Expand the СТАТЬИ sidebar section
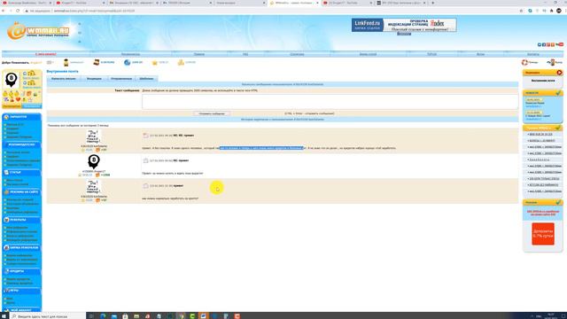Image resolution: width=567 pixels, height=319 pixels. coord(21,173)
